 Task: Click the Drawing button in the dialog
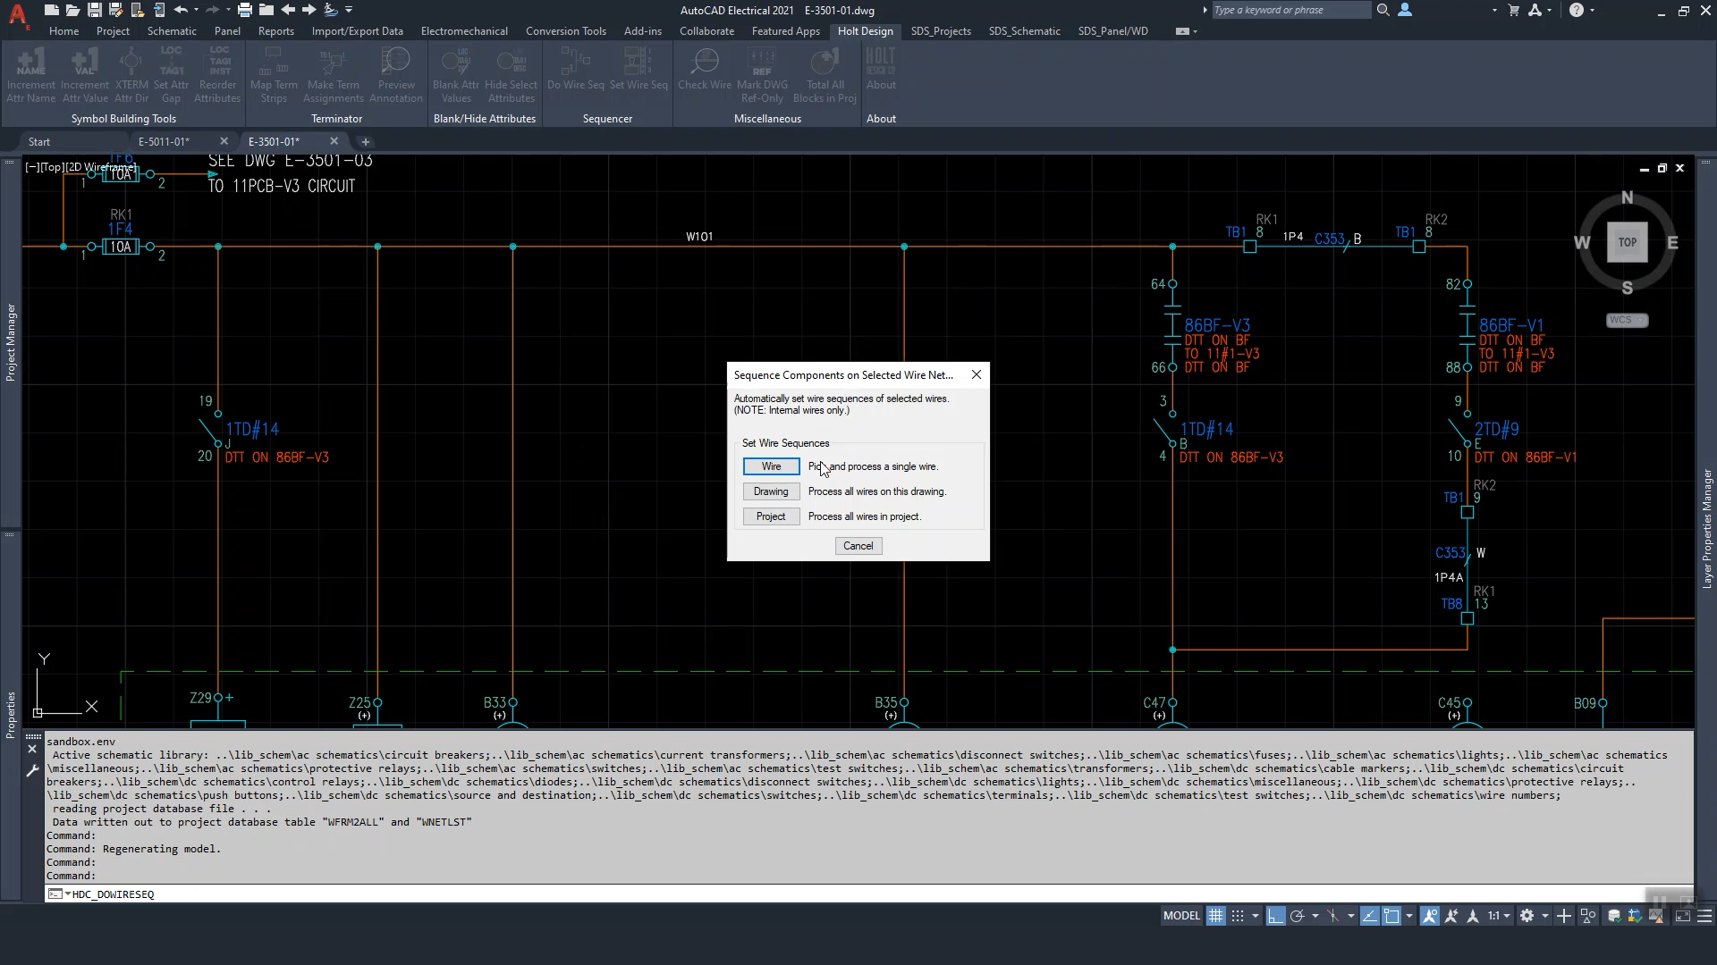[x=771, y=491]
